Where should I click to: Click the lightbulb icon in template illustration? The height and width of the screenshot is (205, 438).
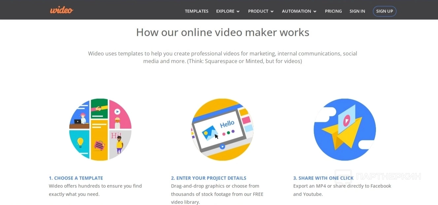[80, 142]
